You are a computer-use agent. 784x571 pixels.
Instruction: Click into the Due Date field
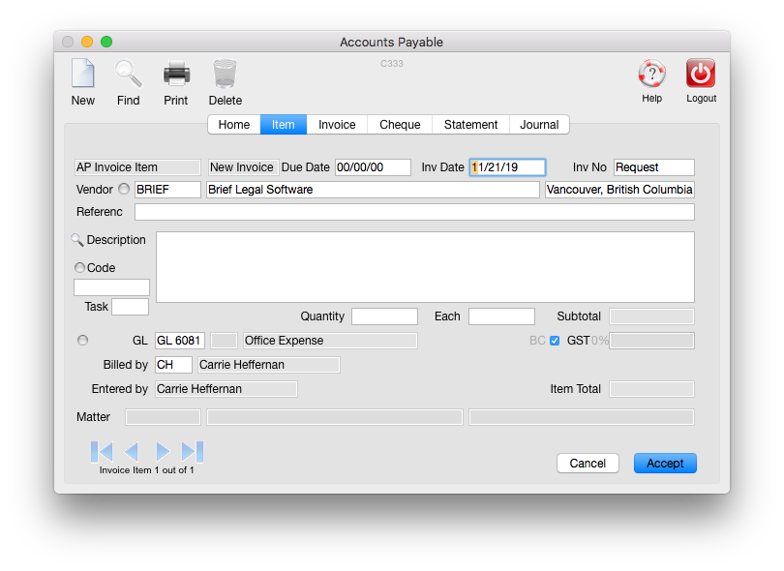(373, 167)
